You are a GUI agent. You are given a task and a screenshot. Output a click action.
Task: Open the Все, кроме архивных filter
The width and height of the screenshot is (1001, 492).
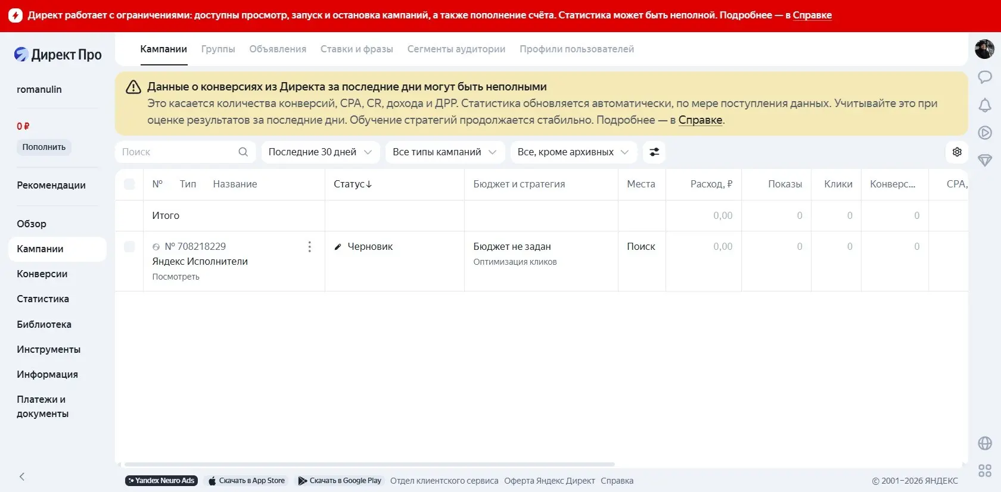(573, 152)
